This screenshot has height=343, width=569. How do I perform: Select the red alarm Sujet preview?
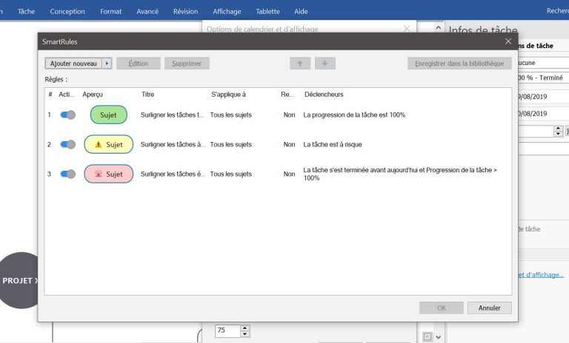click(108, 174)
